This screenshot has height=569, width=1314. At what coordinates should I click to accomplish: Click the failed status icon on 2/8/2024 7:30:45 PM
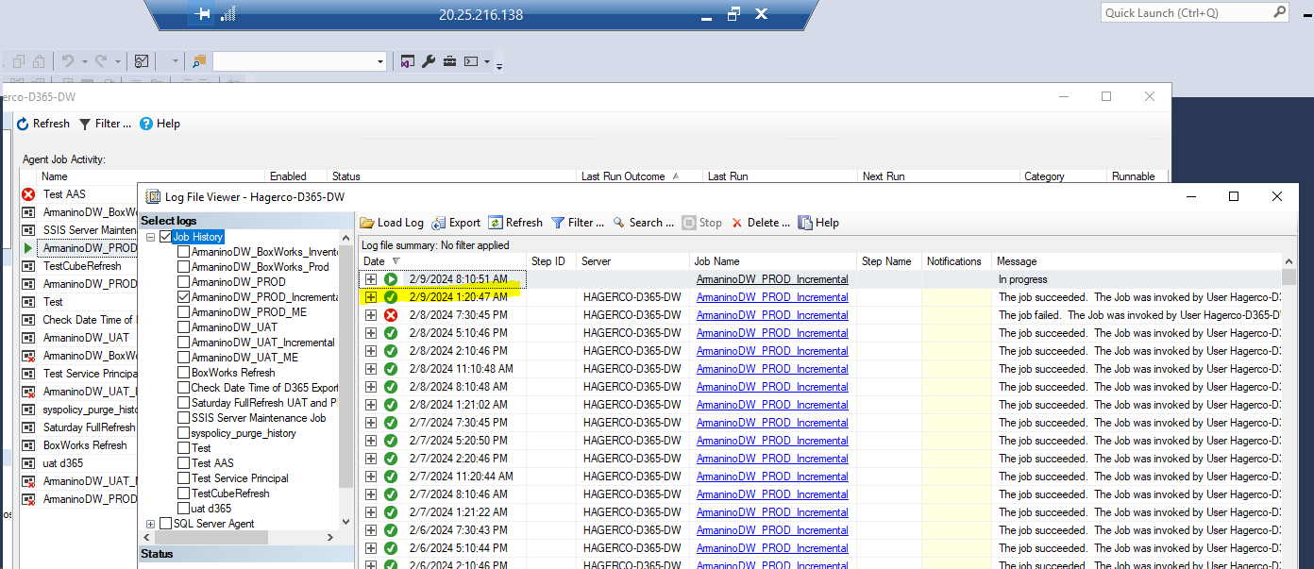[391, 315]
